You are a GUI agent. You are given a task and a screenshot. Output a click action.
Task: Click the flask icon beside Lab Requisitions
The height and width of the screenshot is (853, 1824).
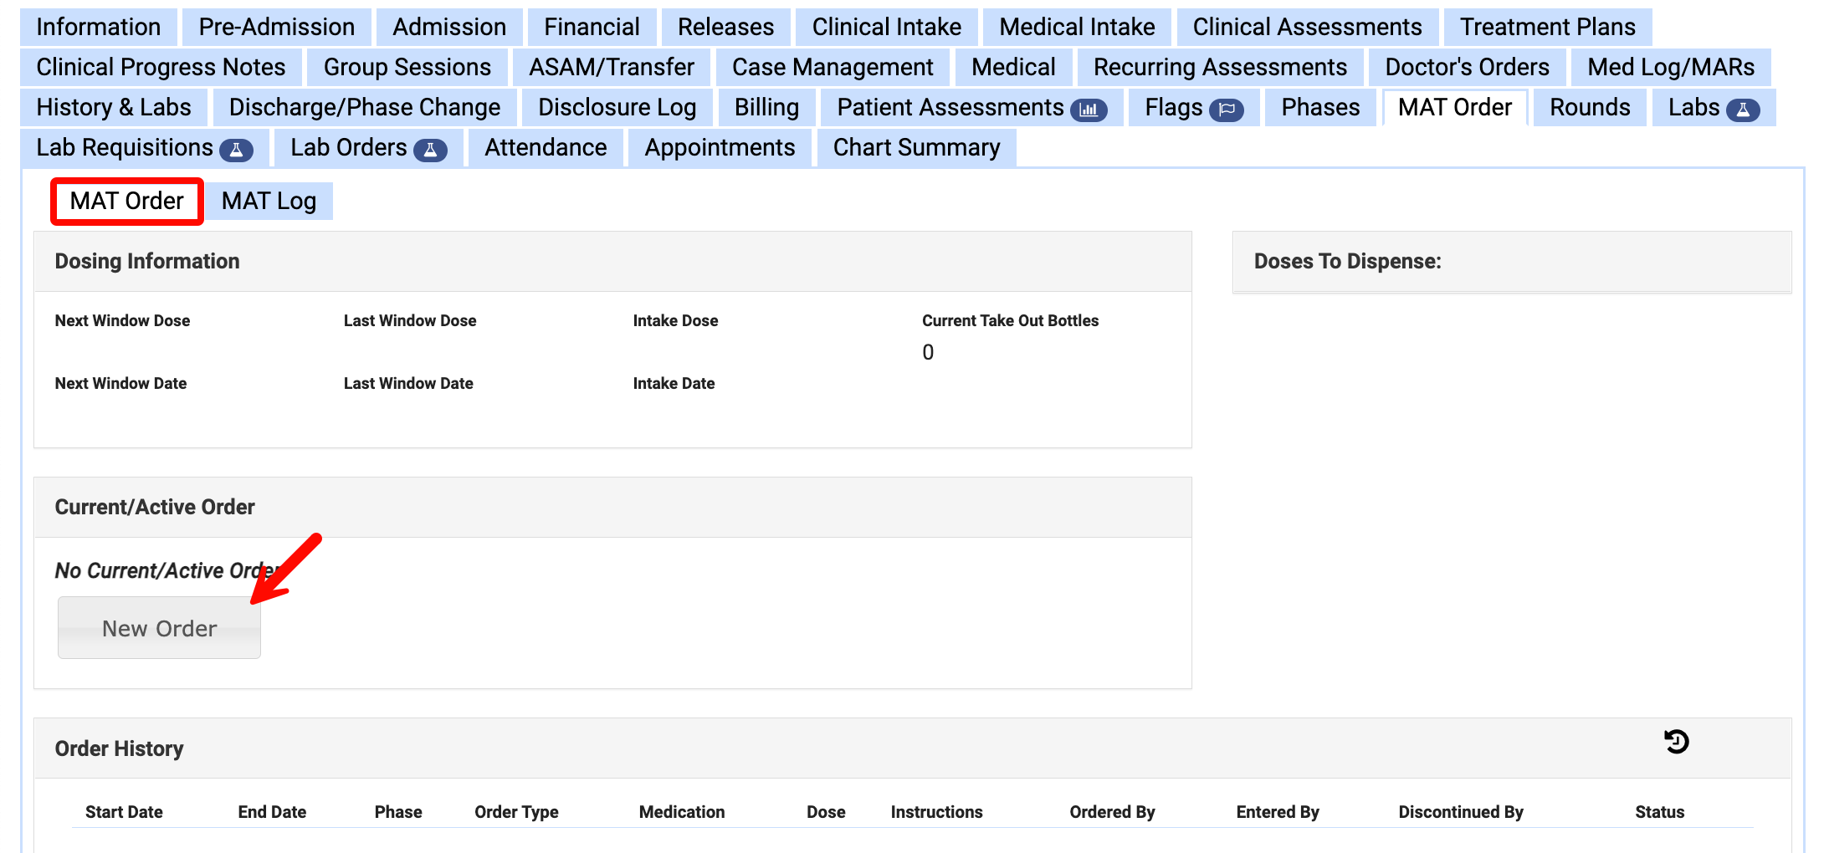[238, 148]
